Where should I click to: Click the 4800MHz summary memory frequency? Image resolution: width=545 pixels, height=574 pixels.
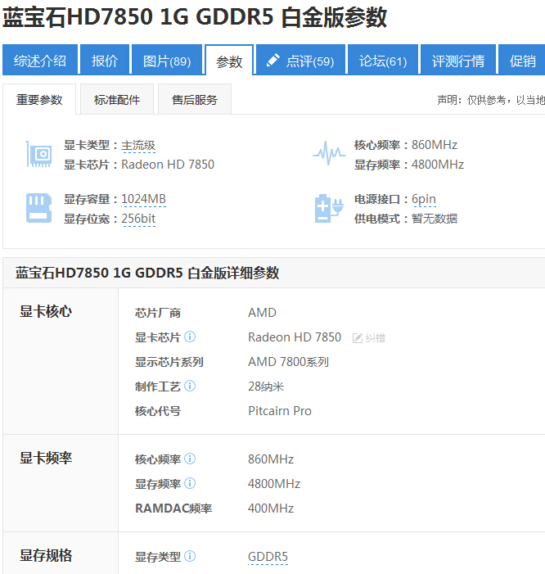click(x=438, y=165)
